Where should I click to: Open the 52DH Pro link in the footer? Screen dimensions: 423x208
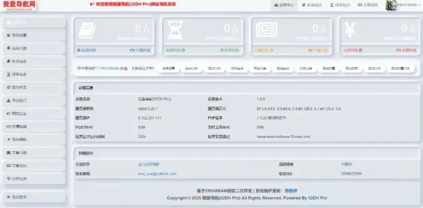tap(318, 198)
